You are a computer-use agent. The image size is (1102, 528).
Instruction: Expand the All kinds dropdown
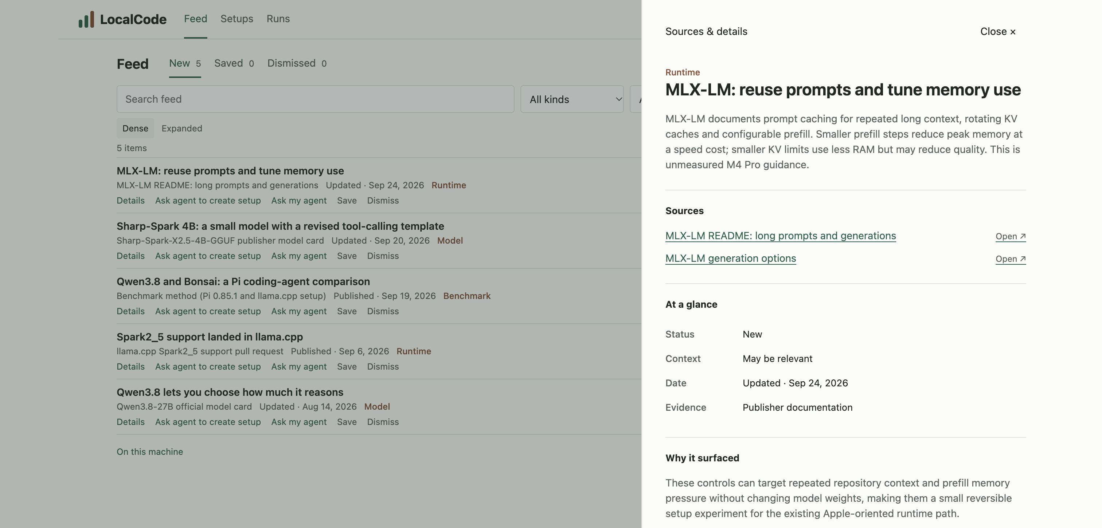(572, 99)
